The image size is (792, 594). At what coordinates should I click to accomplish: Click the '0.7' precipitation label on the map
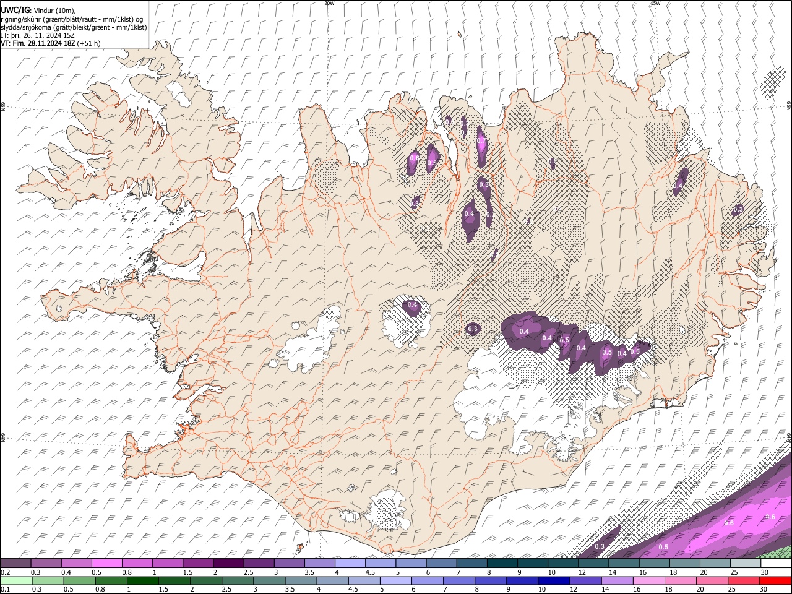pyautogui.click(x=481, y=141)
